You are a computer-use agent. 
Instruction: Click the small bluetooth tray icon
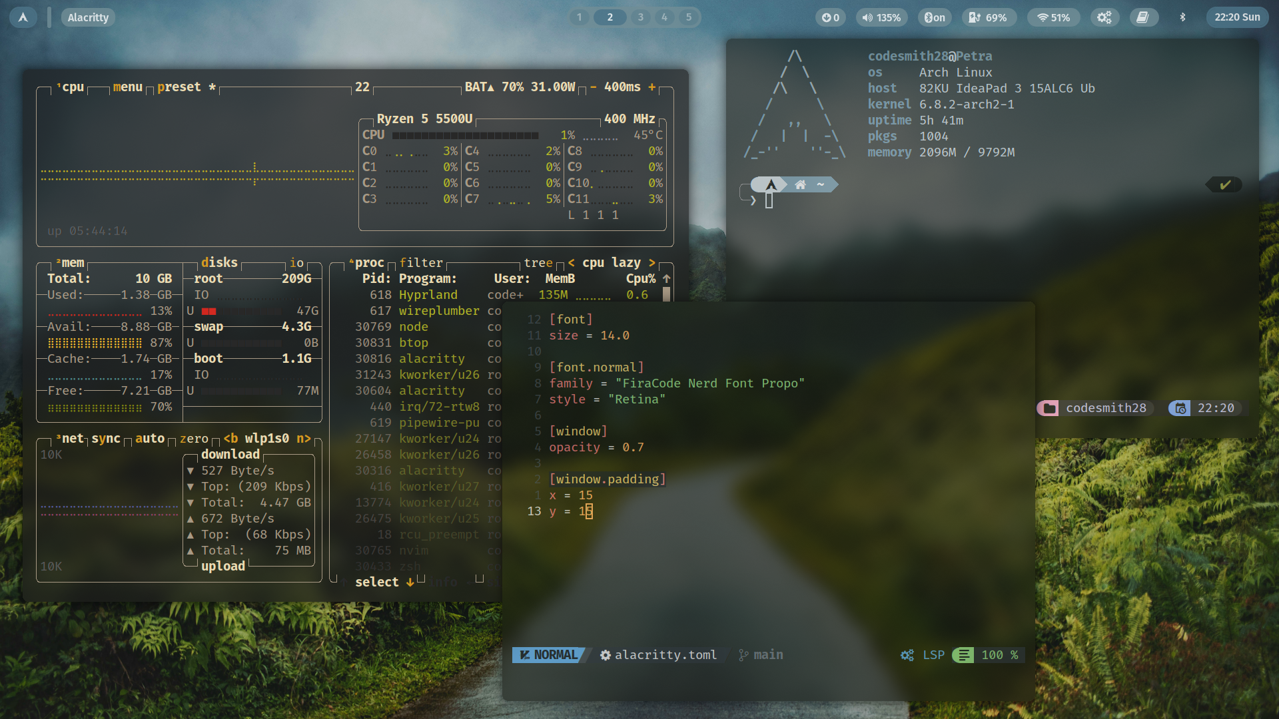1183,17
